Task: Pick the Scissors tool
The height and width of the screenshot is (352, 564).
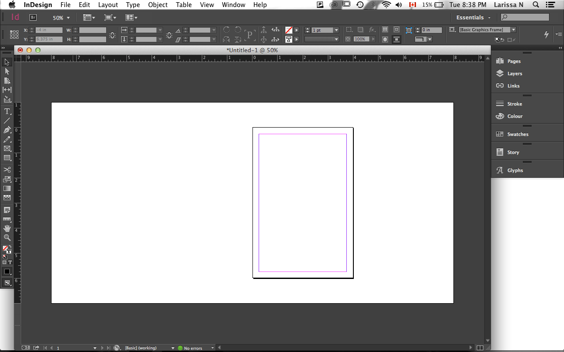Action: (7, 169)
